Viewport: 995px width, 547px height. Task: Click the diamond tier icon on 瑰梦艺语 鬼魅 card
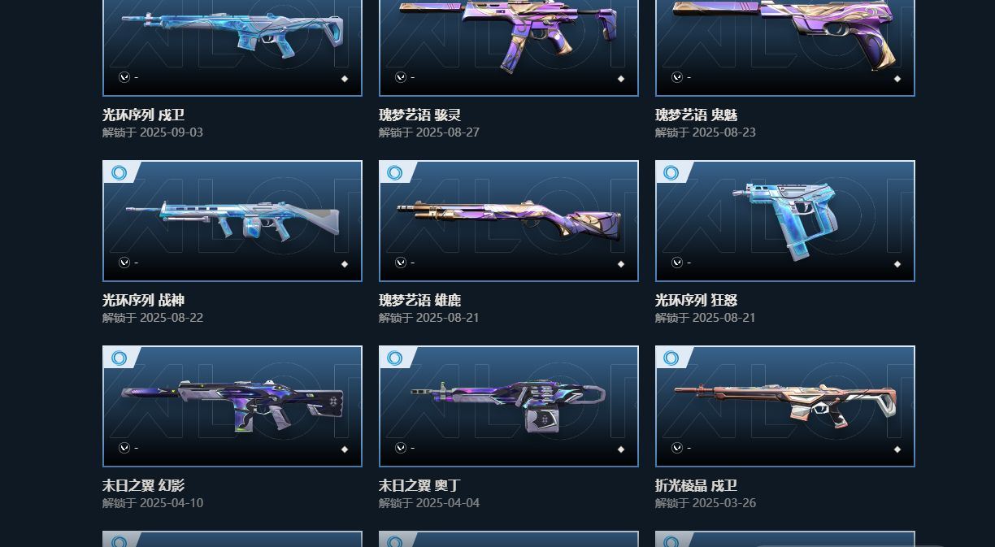897,79
